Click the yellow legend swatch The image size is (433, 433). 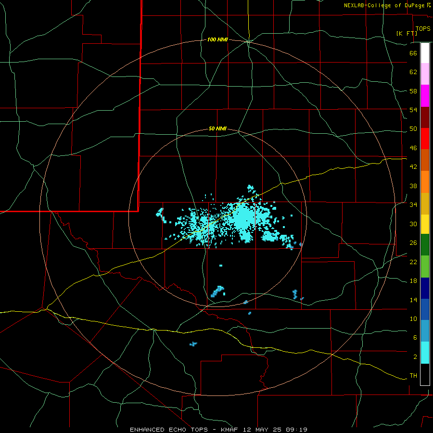click(425, 224)
